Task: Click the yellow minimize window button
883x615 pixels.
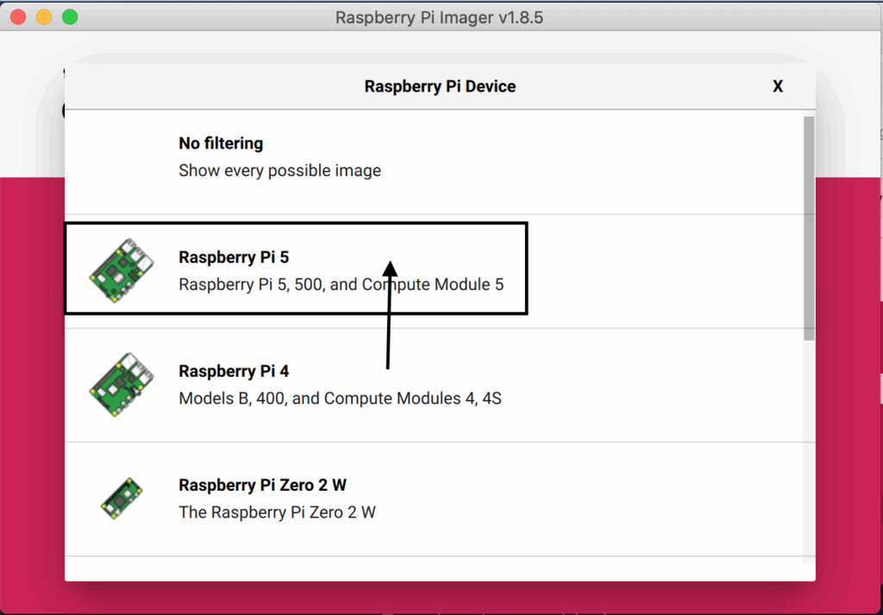Action: (44, 17)
